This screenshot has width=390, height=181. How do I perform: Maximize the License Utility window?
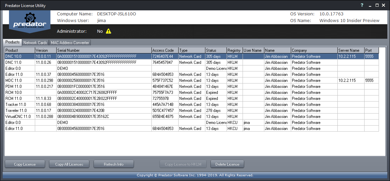click(x=377, y=5)
